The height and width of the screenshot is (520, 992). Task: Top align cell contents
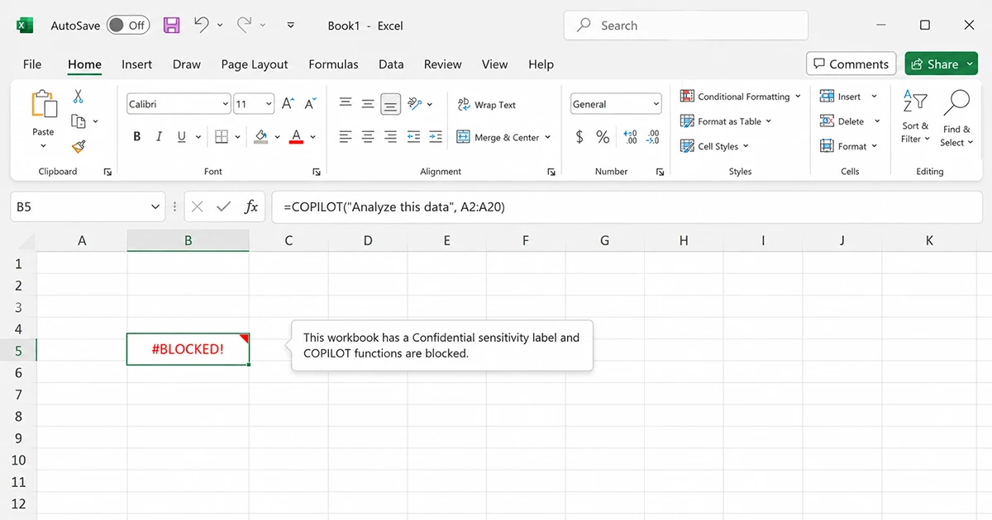(346, 103)
